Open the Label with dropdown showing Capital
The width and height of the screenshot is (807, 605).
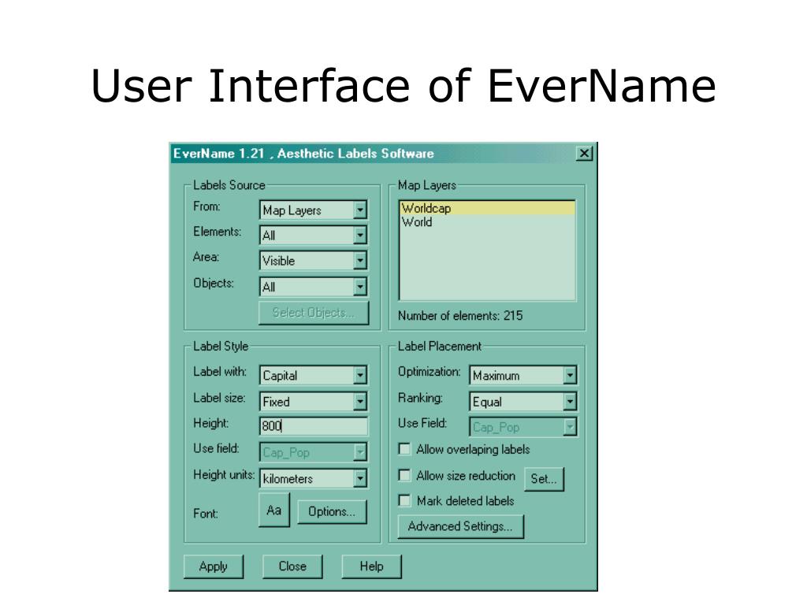click(313, 375)
